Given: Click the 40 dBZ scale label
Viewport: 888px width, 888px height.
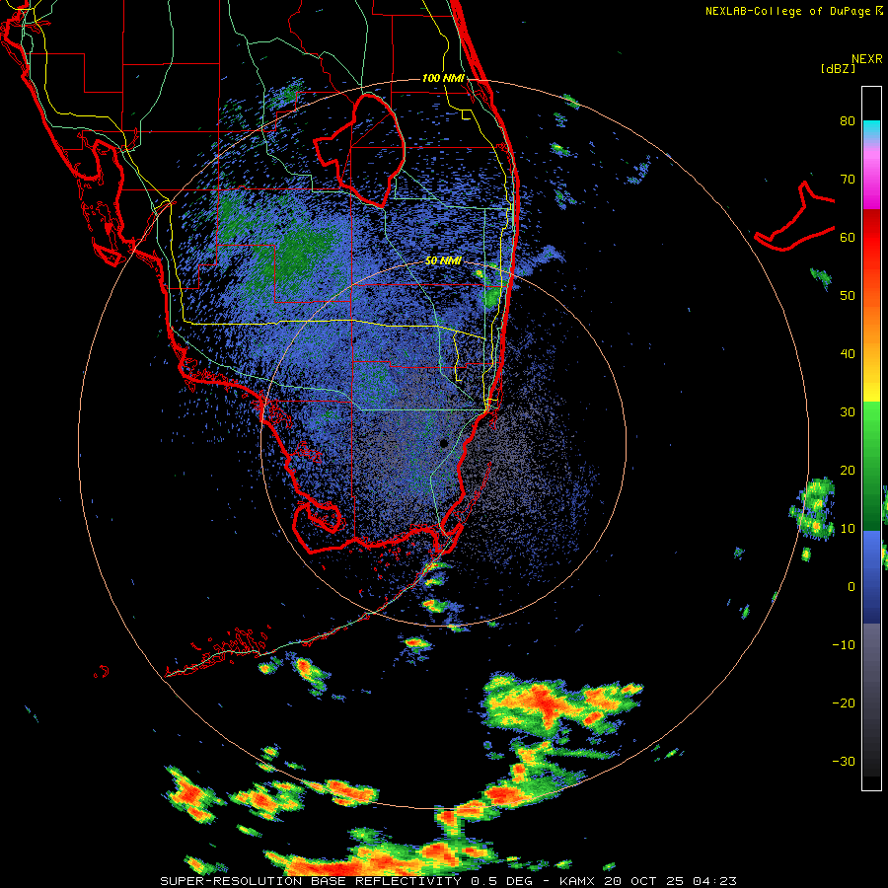Looking at the screenshot, I should click(848, 354).
